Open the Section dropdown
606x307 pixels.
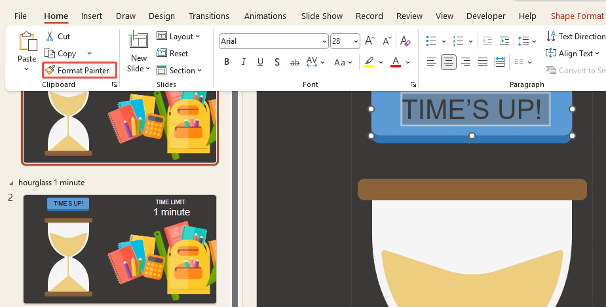pyautogui.click(x=179, y=70)
